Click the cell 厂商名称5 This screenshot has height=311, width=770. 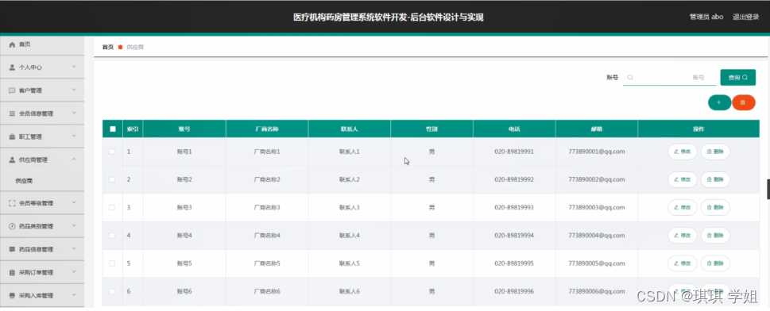coord(267,263)
